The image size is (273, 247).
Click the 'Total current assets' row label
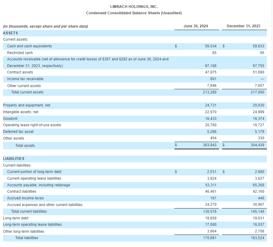(27, 92)
